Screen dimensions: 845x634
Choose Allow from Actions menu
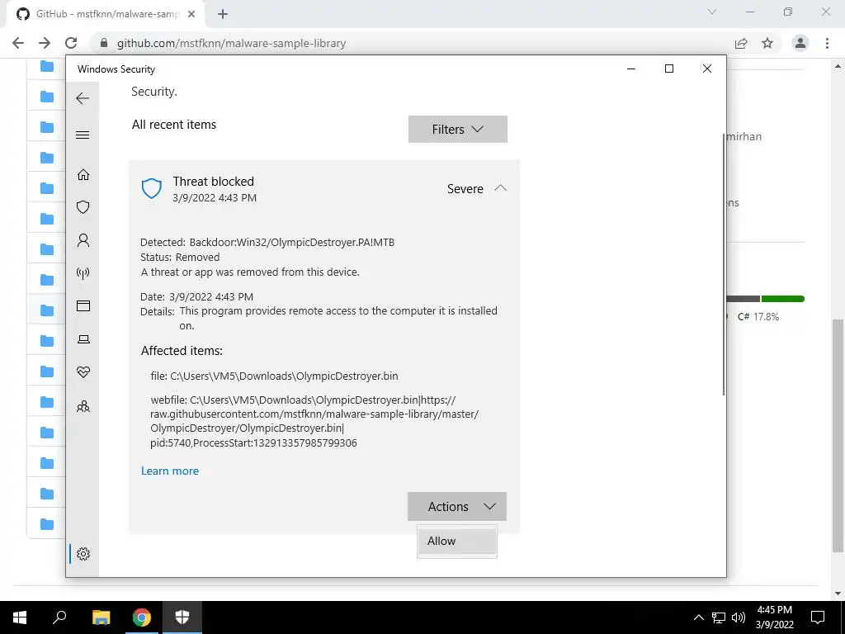457,541
